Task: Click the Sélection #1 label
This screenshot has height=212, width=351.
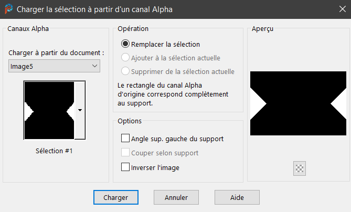Action: 54,151
